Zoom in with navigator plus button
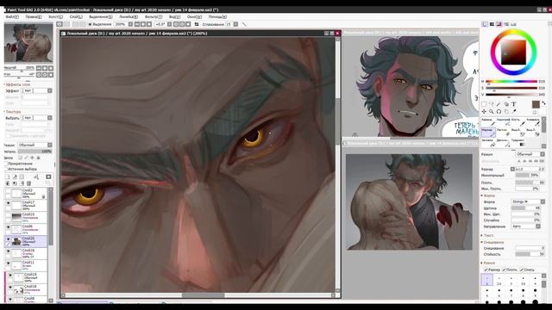552x310 pixels. [x=45, y=68]
